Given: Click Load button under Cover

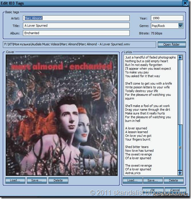Looking at the screenshot, I should click(15, 180).
